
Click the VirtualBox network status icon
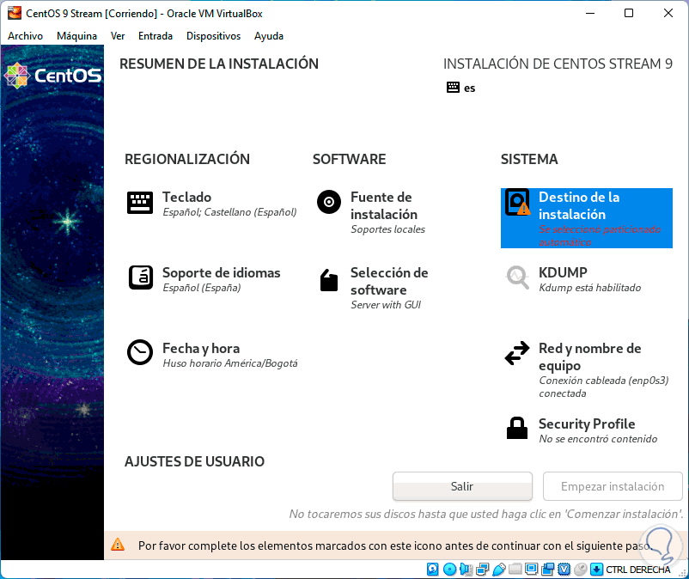(x=483, y=570)
